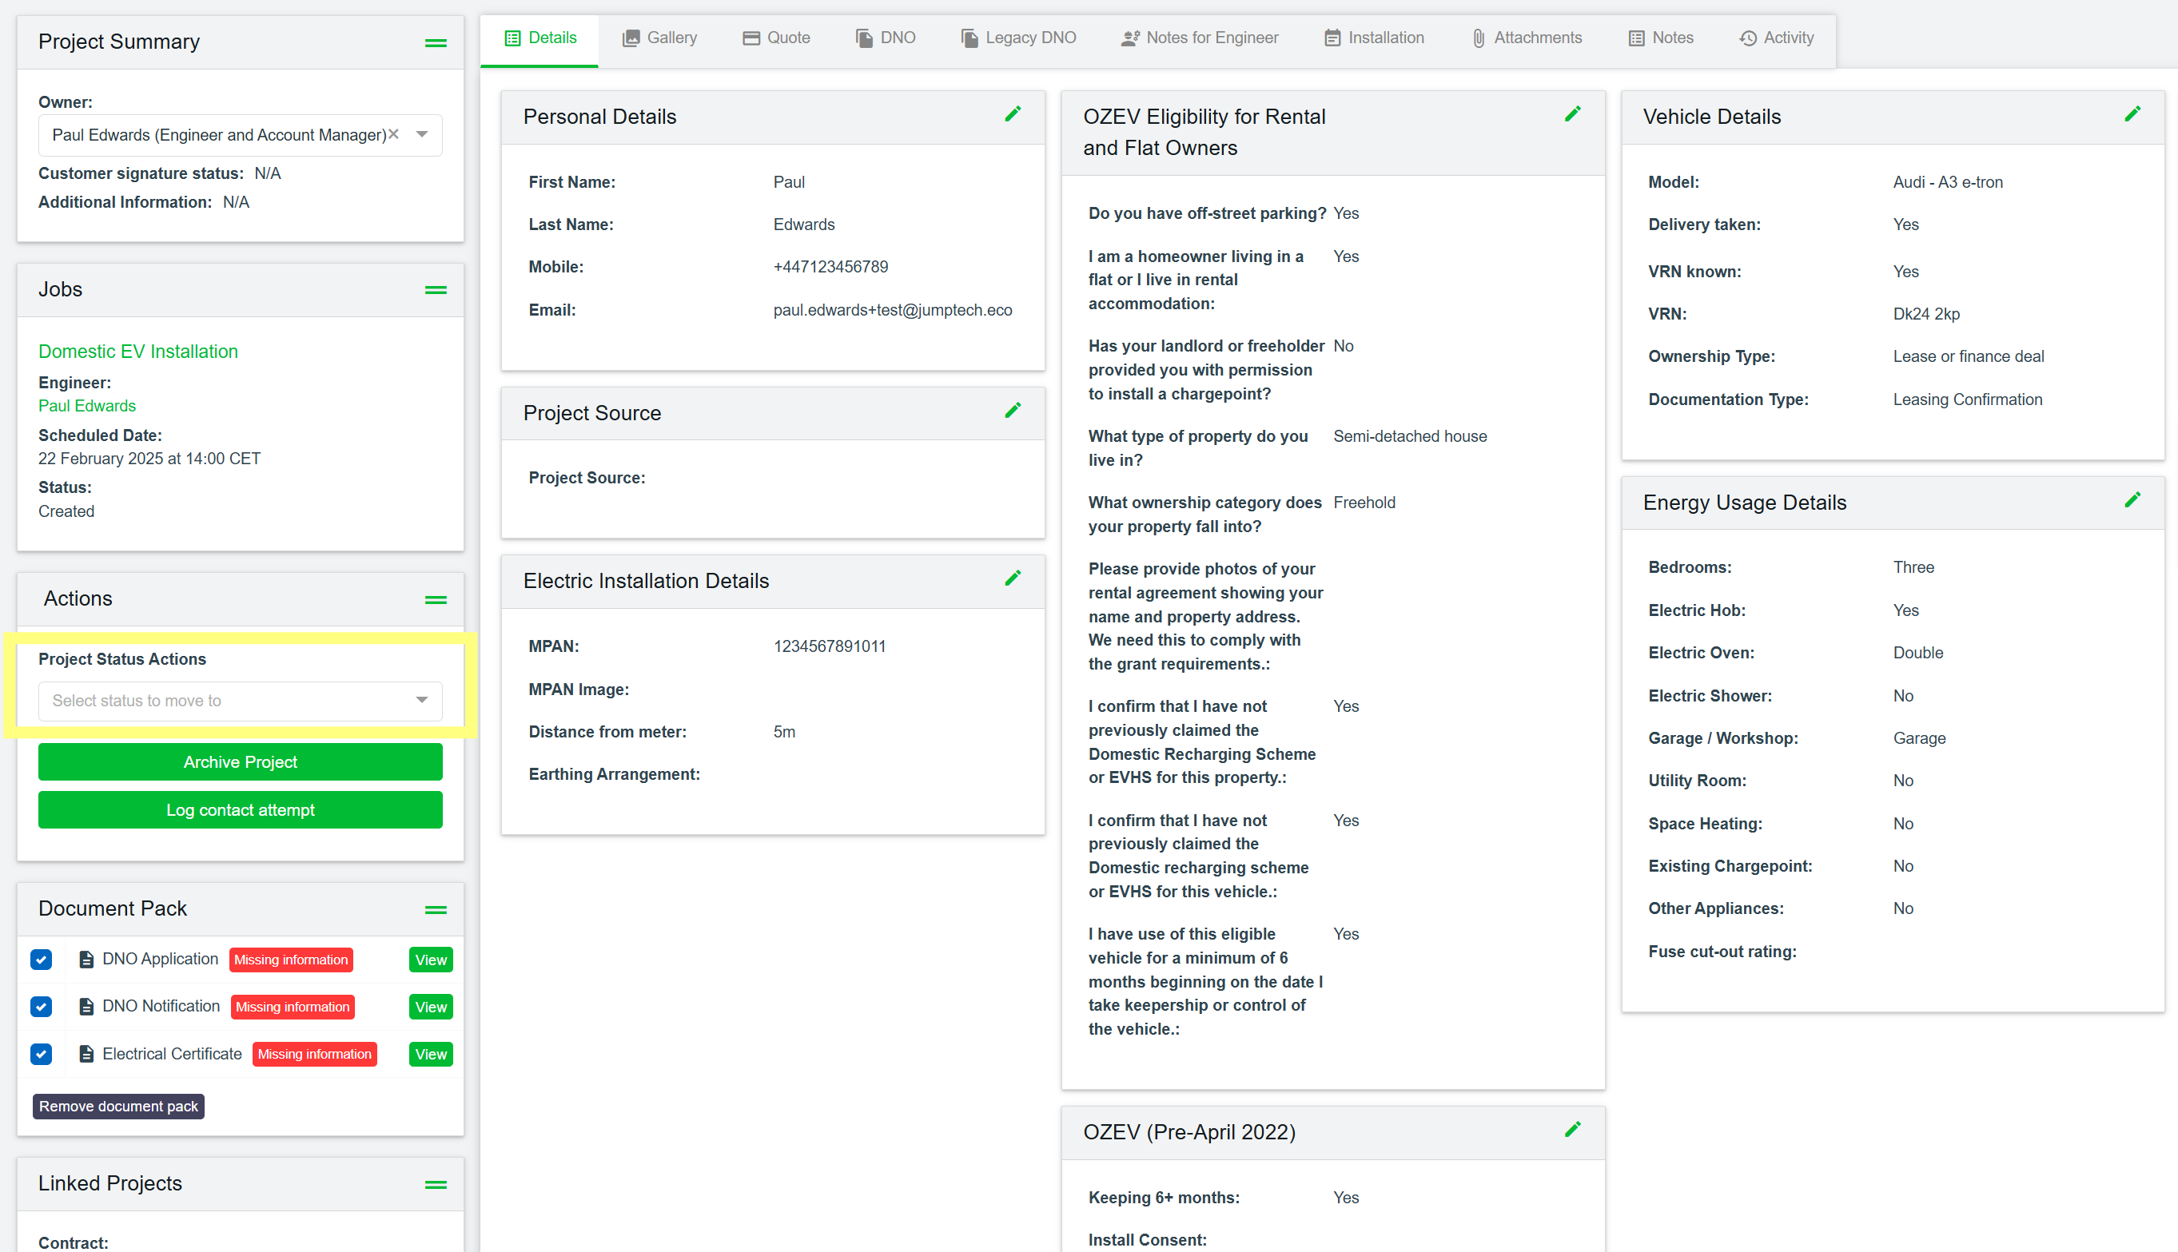The image size is (2178, 1252).
Task: Uncheck the DNO Notification checkbox
Action: pyautogui.click(x=42, y=1006)
